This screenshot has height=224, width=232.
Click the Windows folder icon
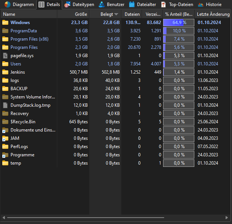(x=5, y=23)
